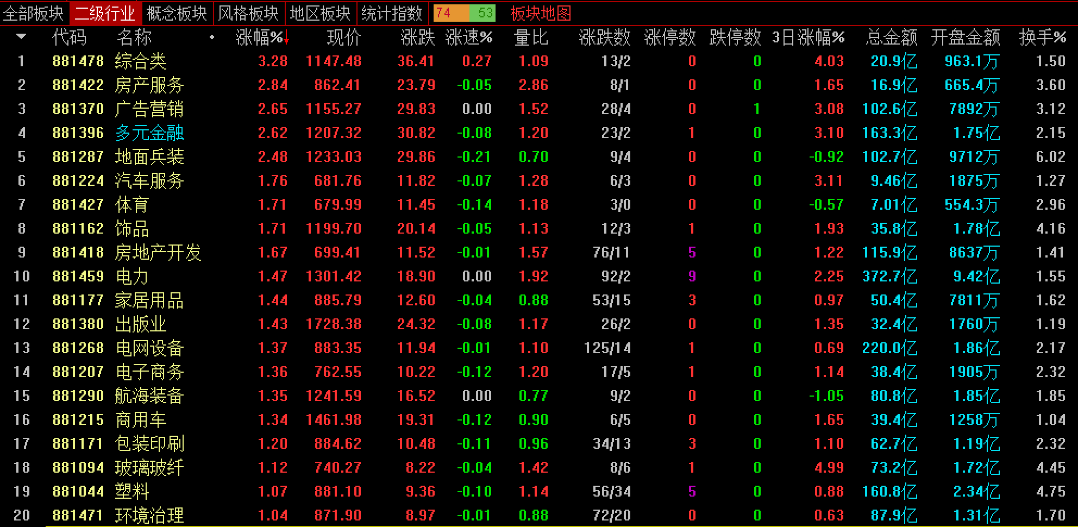
Task: Select the 家居用品 sector name
Action: (149, 300)
